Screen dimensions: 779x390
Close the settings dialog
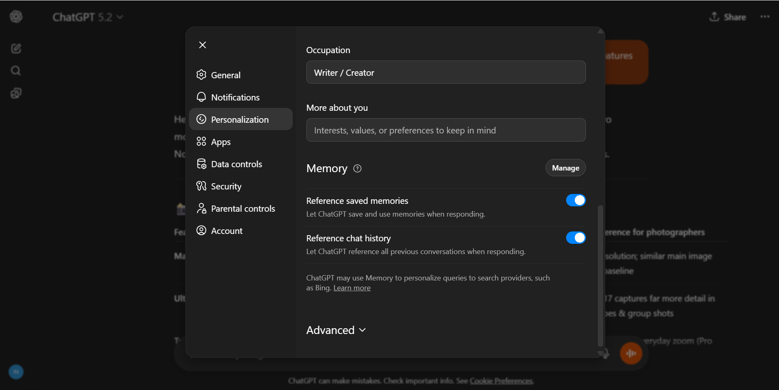(203, 45)
